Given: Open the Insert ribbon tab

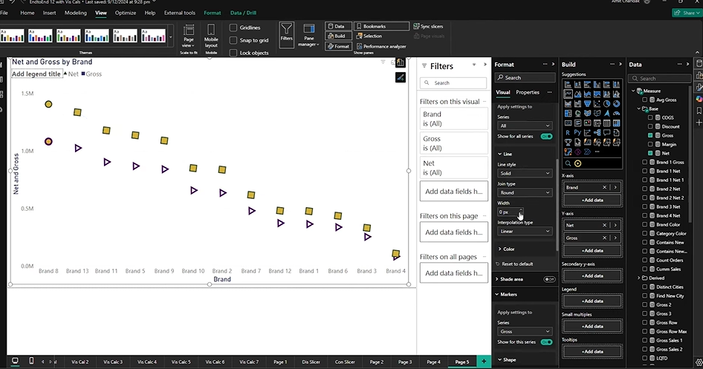Looking at the screenshot, I should (49, 13).
